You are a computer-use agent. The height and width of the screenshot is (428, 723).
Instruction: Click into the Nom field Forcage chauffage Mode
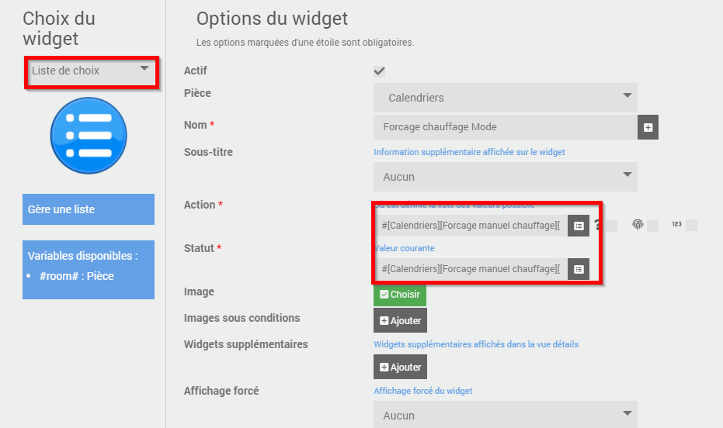pyautogui.click(x=506, y=127)
